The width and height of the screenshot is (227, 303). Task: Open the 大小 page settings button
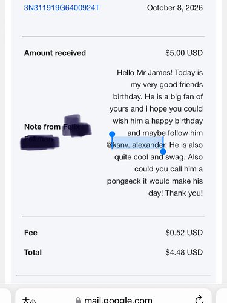pos(29,300)
